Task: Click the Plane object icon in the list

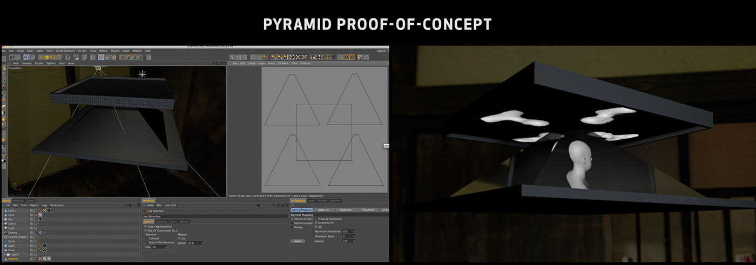Action: 5,250
